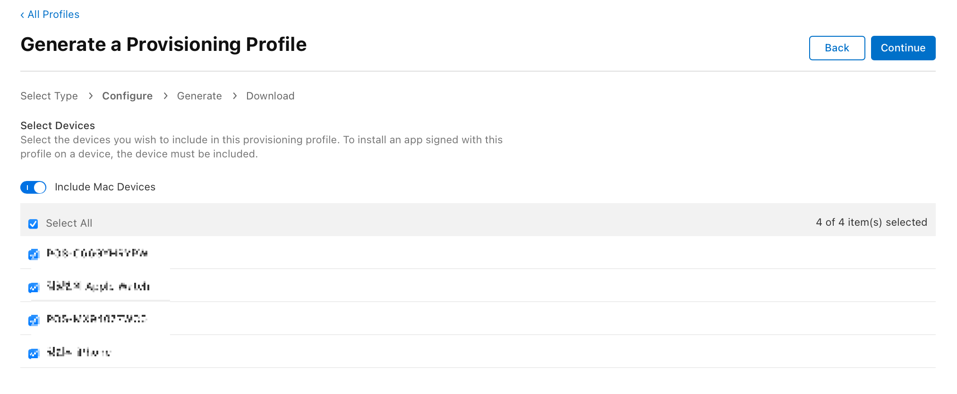Select the Configure breadcrumb step
This screenshot has width=957, height=394.
click(x=127, y=96)
